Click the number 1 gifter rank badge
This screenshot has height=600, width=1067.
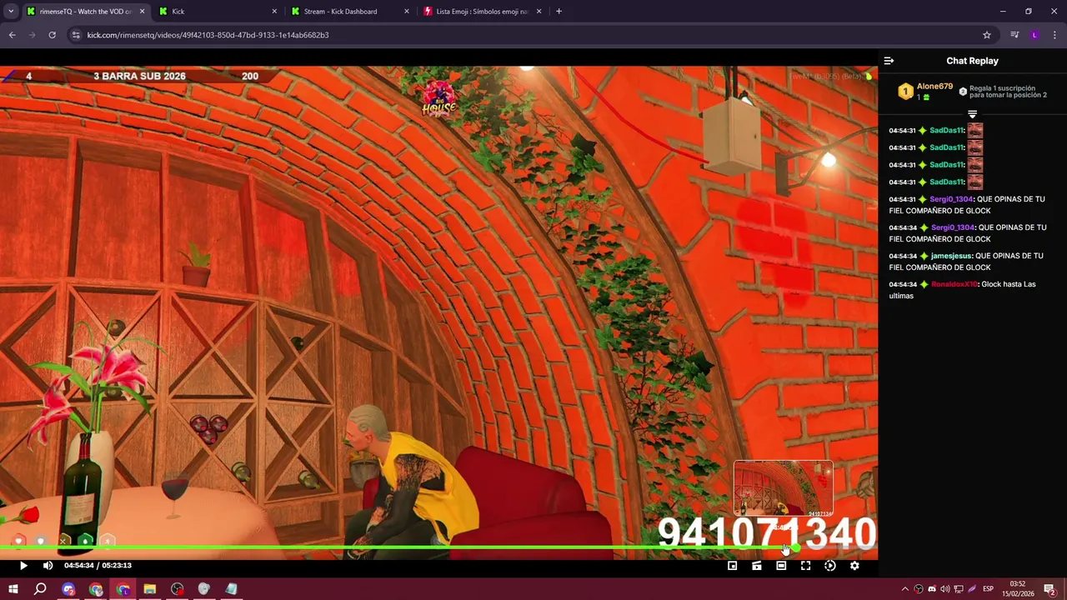tap(905, 92)
